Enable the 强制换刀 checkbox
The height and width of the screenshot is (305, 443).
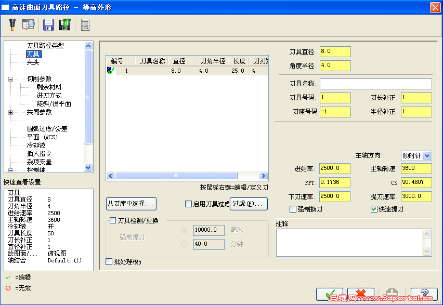point(294,209)
